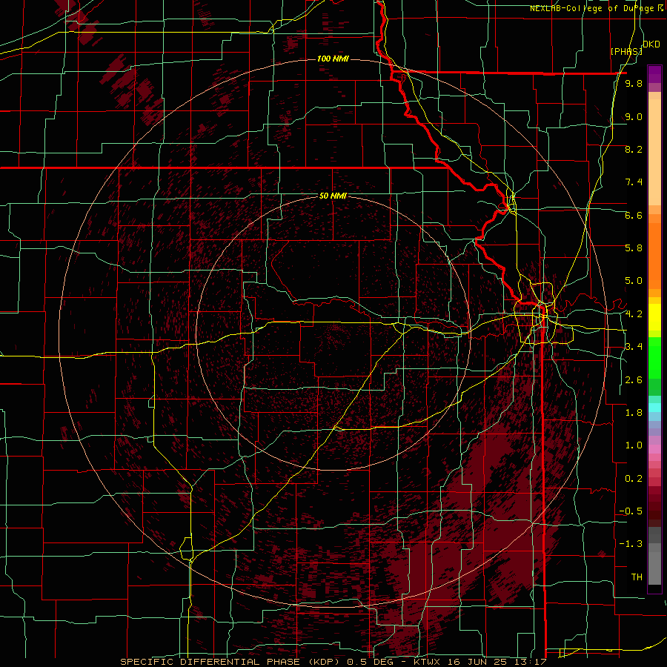Viewport: 667px width, 667px height.
Task: Click the 9.8 value on color scale
Action: coord(634,83)
